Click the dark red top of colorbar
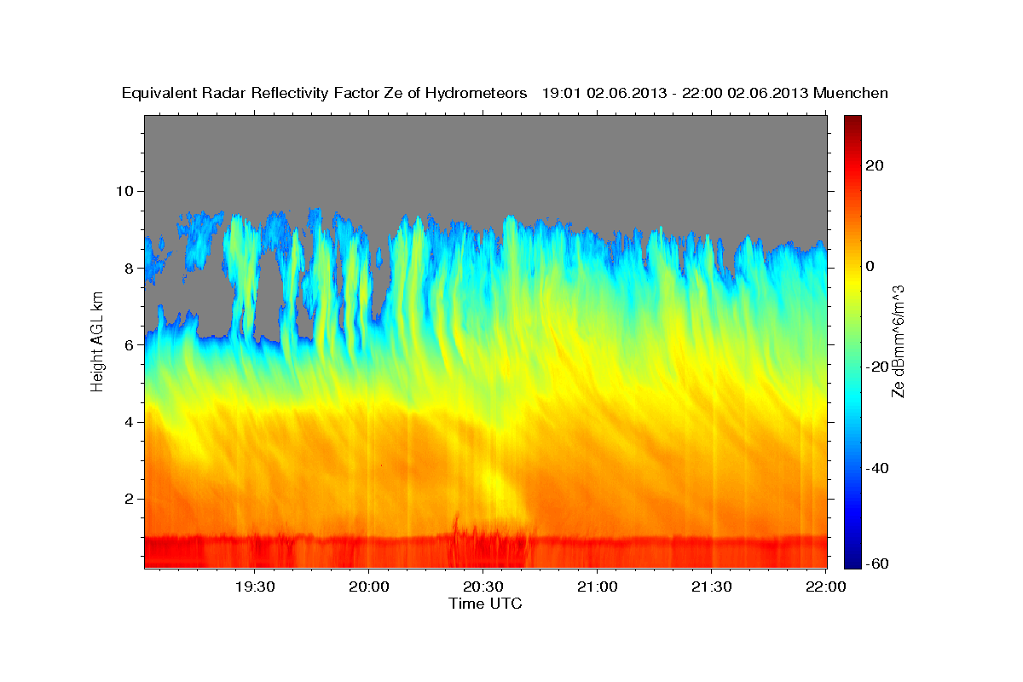The image size is (1023, 682). point(852,121)
